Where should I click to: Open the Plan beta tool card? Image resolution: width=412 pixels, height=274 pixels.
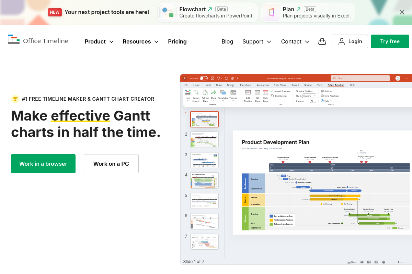(x=308, y=12)
